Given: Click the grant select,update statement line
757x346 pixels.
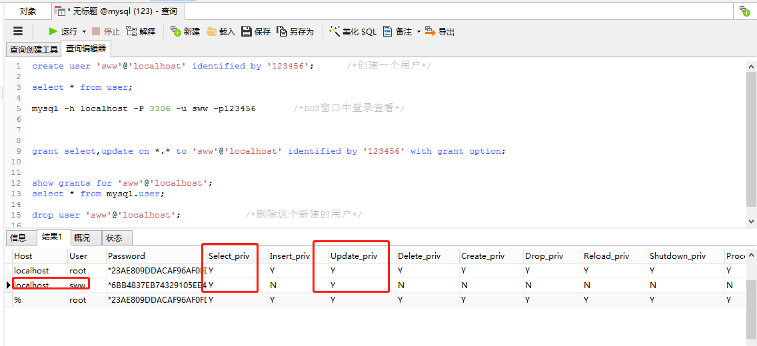Looking at the screenshot, I should click(269, 151).
